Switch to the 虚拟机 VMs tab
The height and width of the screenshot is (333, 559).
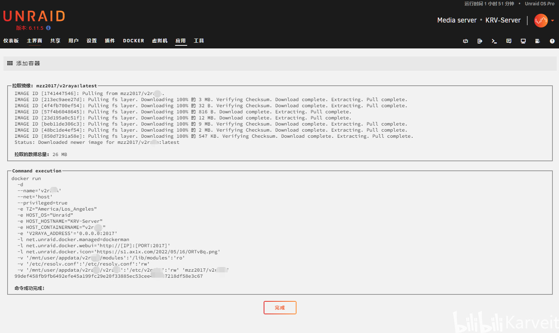[x=160, y=41]
